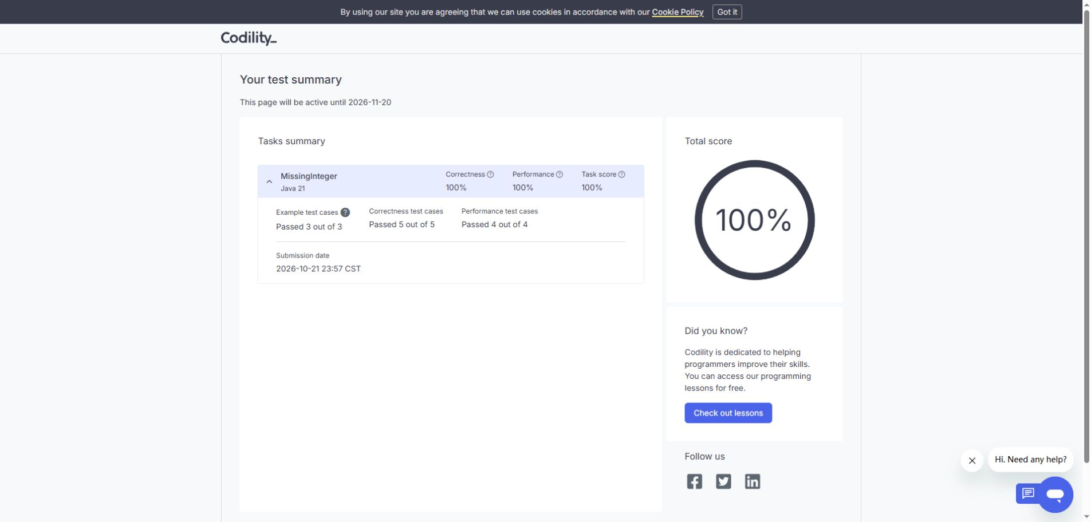
Task: Dismiss the 'Hi. Need any help?' popup
Action: 972,460
